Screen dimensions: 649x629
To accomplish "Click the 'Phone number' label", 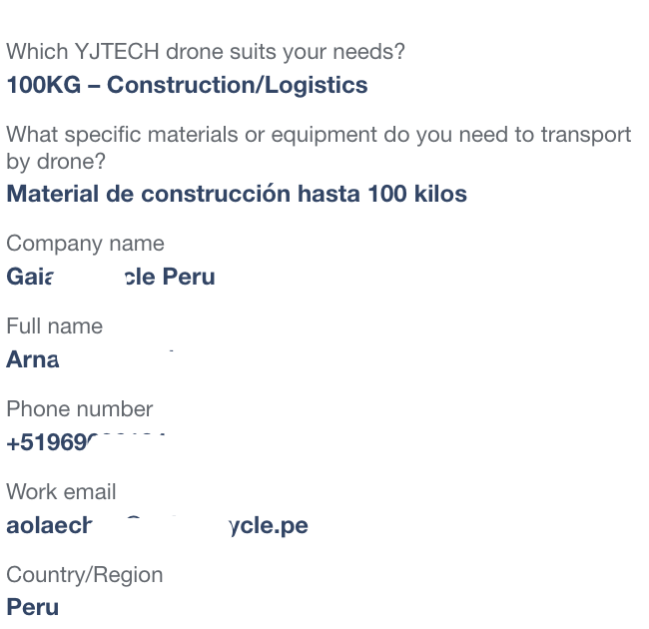I will tap(80, 409).
